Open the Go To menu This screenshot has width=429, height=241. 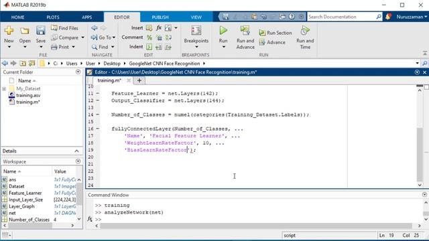103,37
